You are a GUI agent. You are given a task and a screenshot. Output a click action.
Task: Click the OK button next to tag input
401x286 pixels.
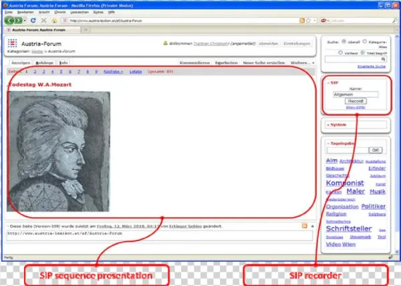coord(376,150)
